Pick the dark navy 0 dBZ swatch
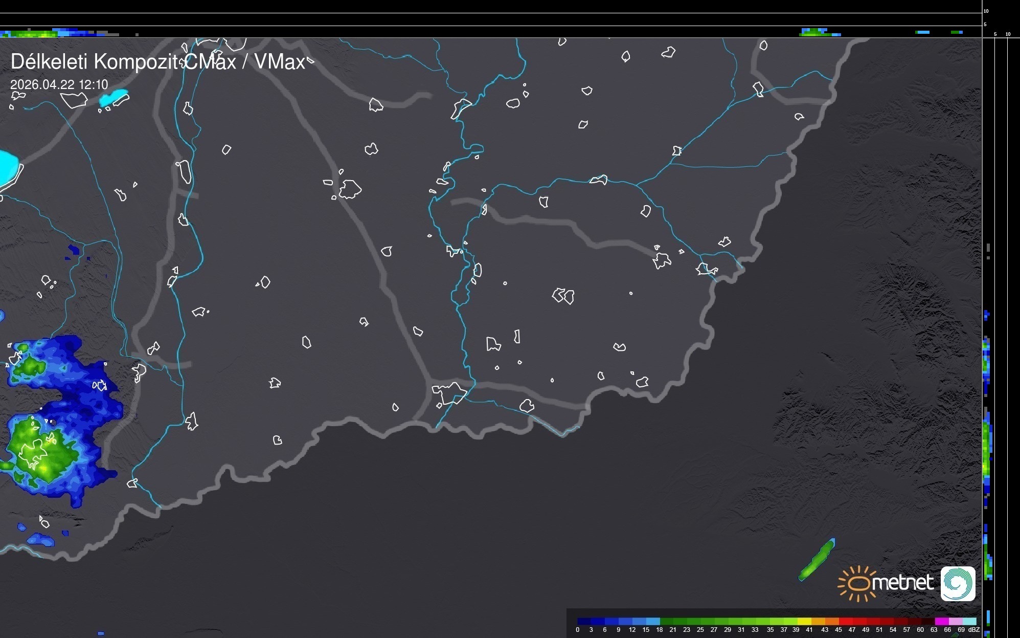Image resolution: width=1020 pixels, height=638 pixels. click(584, 621)
